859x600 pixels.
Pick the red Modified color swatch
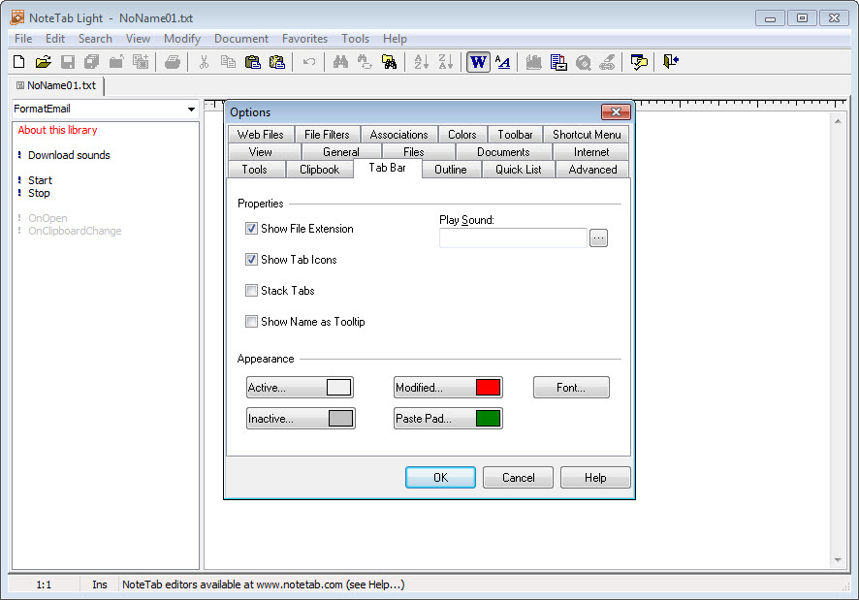[488, 388]
